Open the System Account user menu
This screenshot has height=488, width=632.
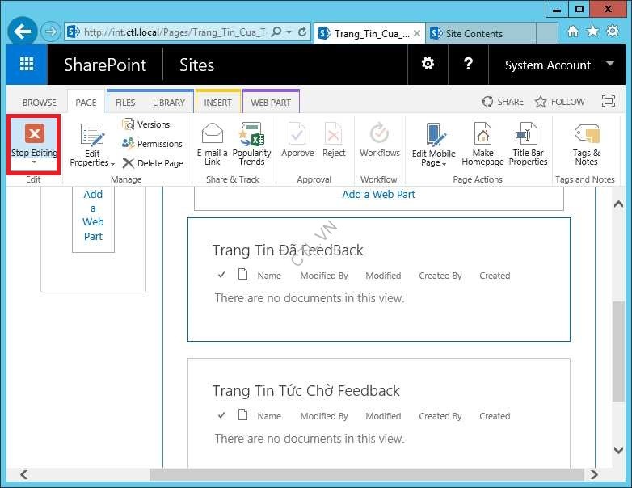tap(558, 65)
